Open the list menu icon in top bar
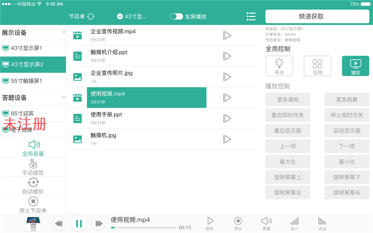 click(x=251, y=16)
